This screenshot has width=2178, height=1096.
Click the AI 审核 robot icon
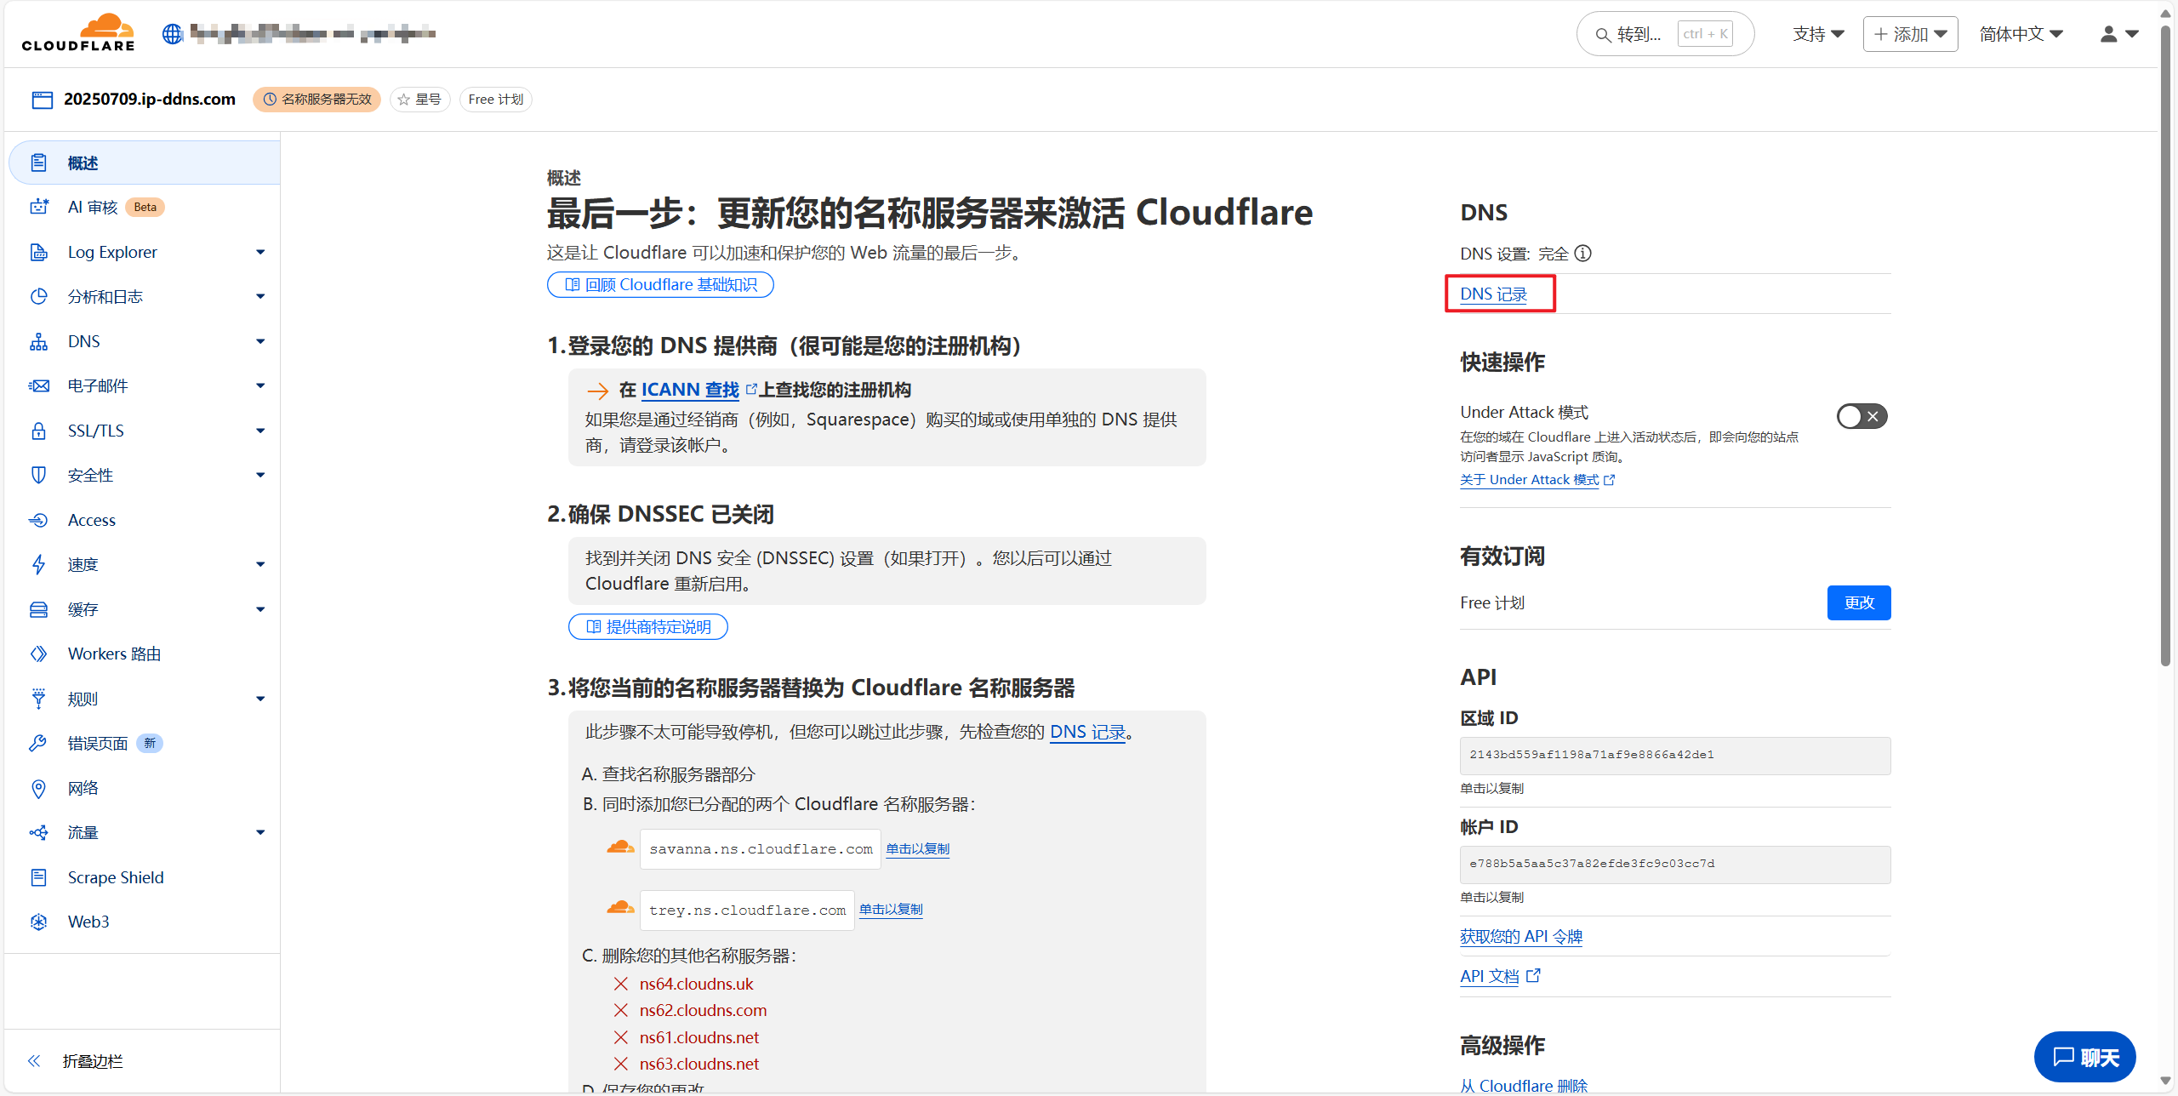pyautogui.click(x=39, y=207)
